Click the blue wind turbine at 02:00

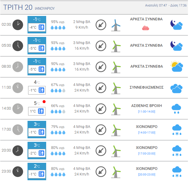point(116,25)
